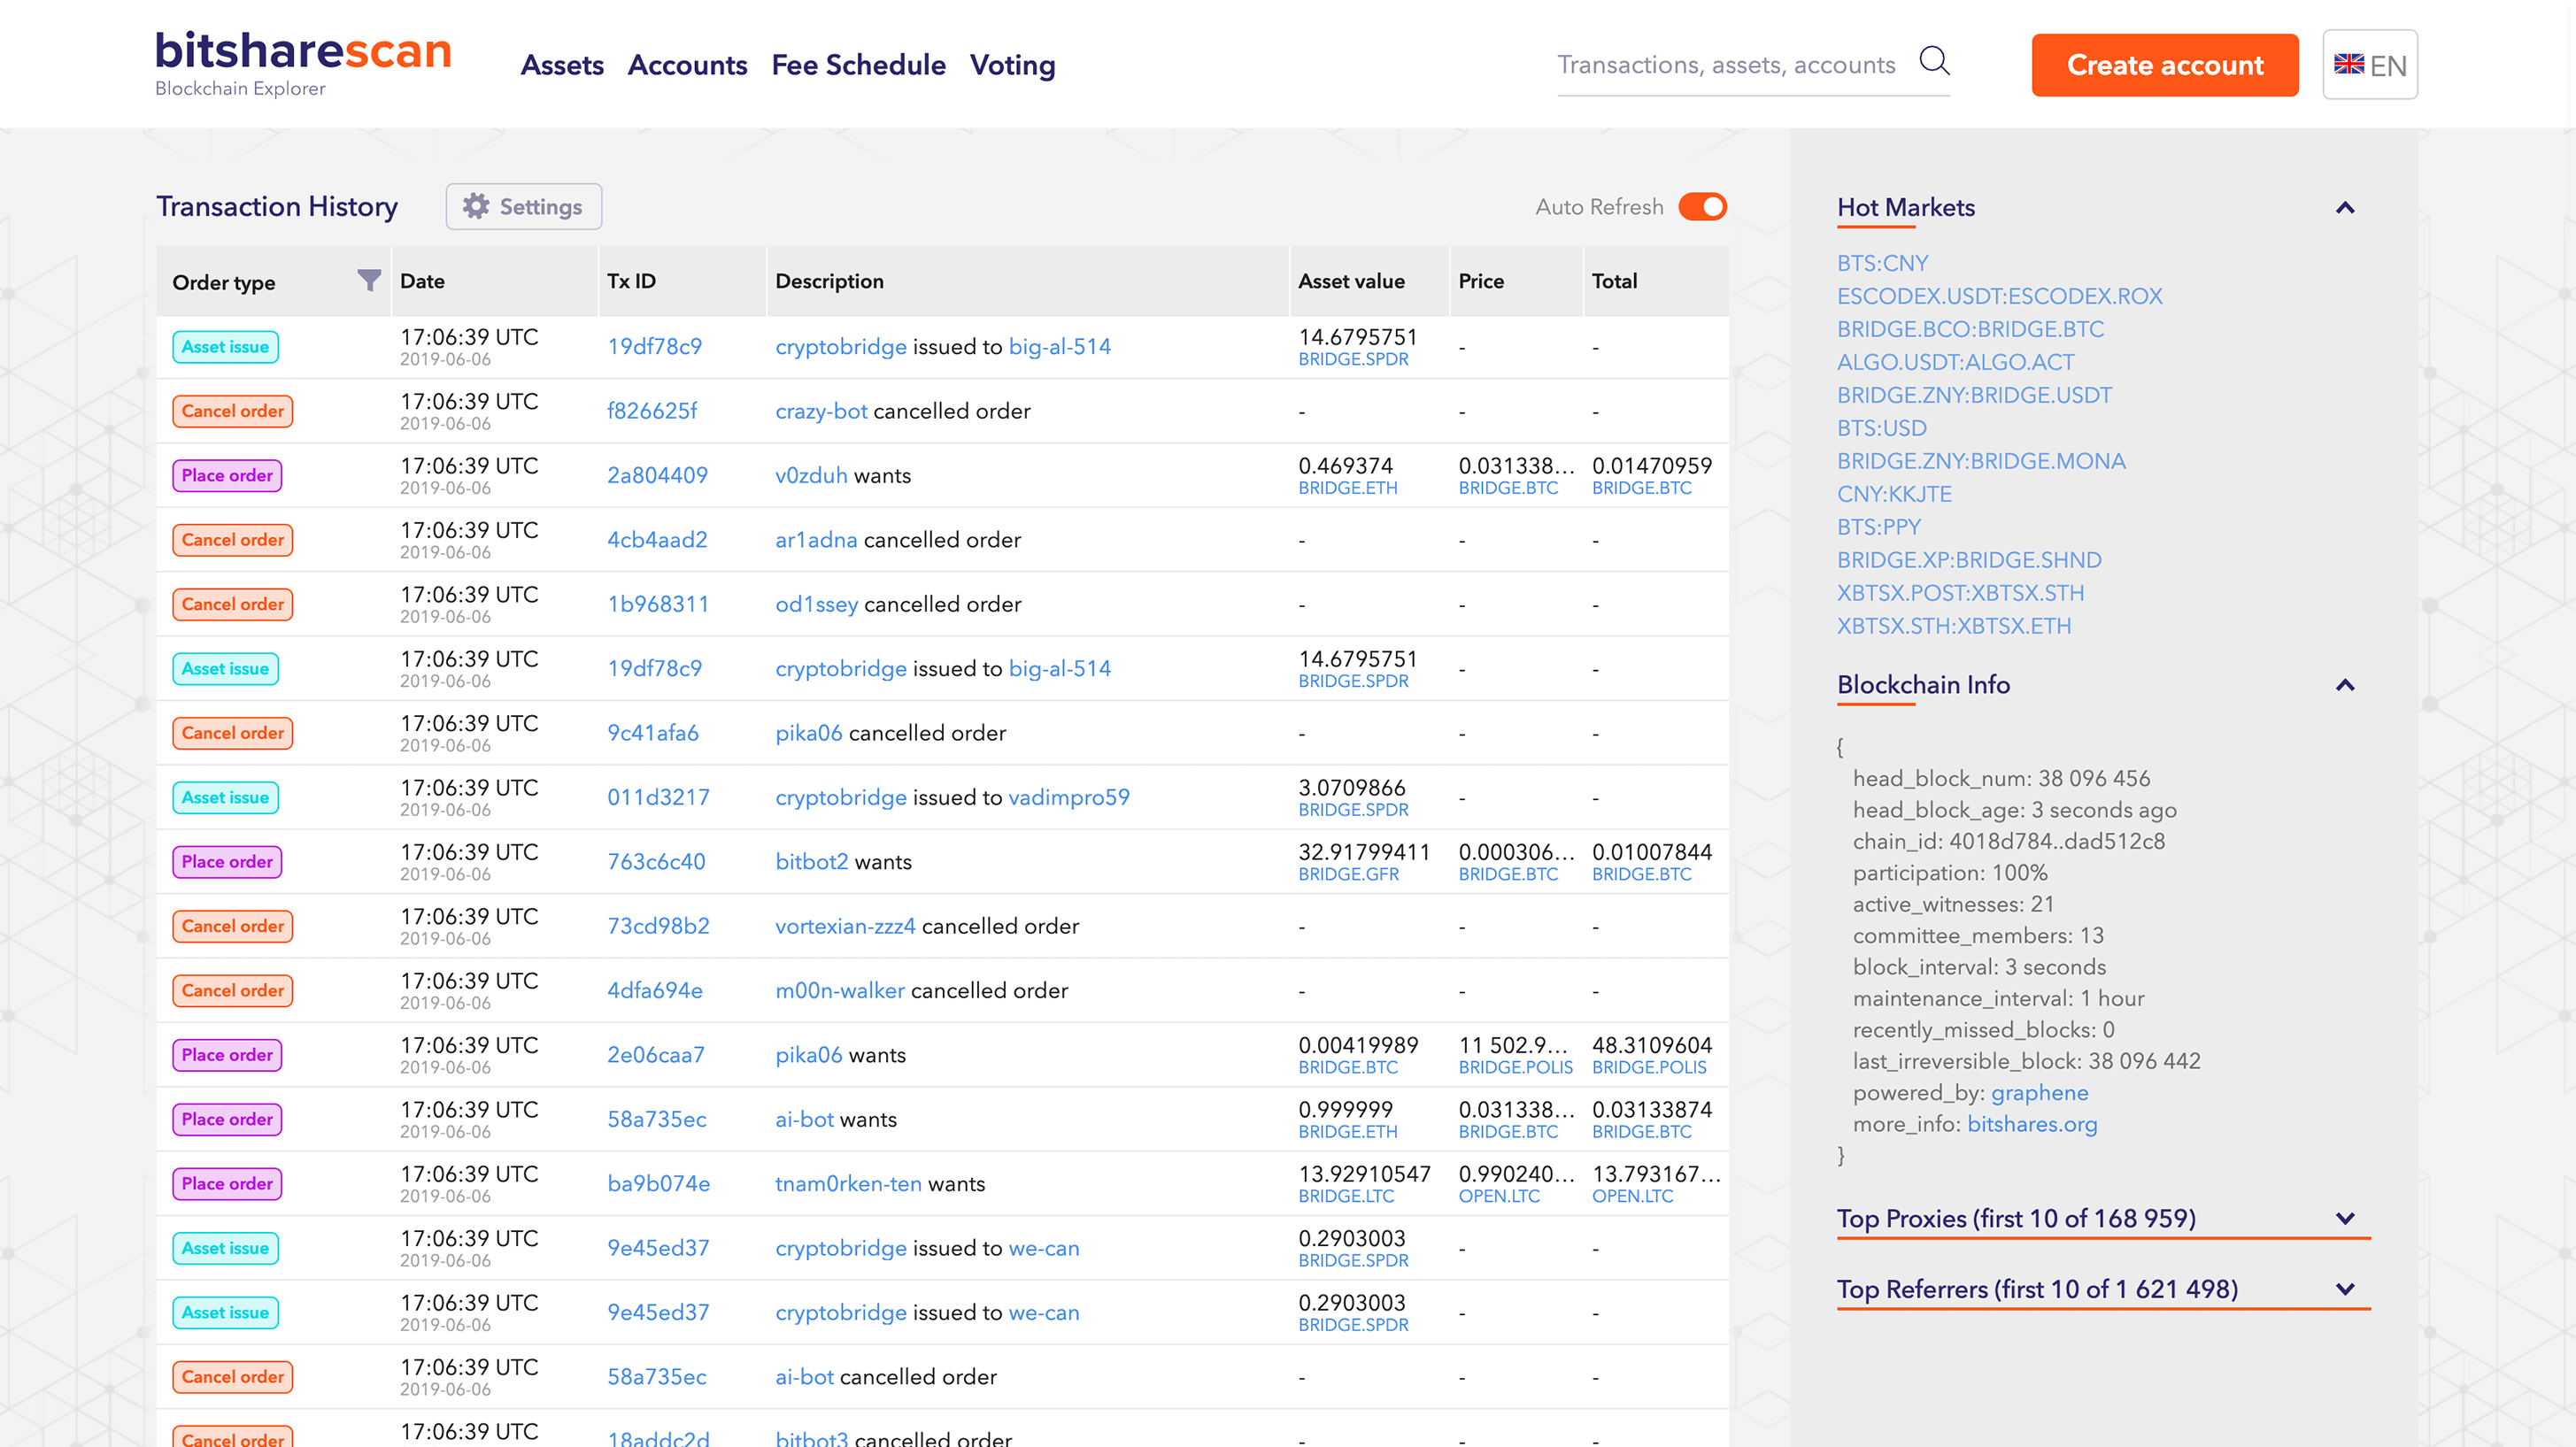Image resolution: width=2576 pixels, height=1447 pixels.
Task: Open the BTS:CNY hot market link
Action: tap(1882, 263)
